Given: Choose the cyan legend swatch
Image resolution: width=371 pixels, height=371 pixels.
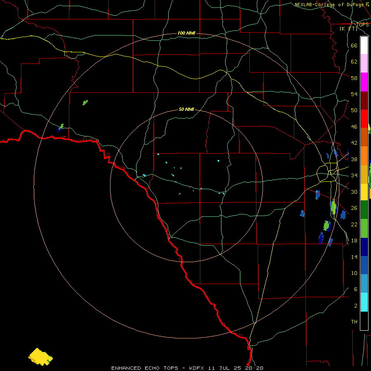Looking at the screenshot, I should (364, 302).
